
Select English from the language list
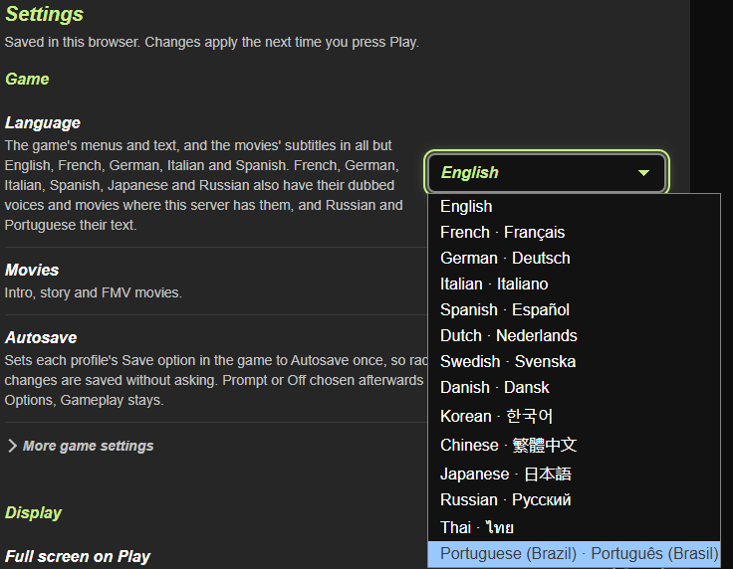pos(574,206)
